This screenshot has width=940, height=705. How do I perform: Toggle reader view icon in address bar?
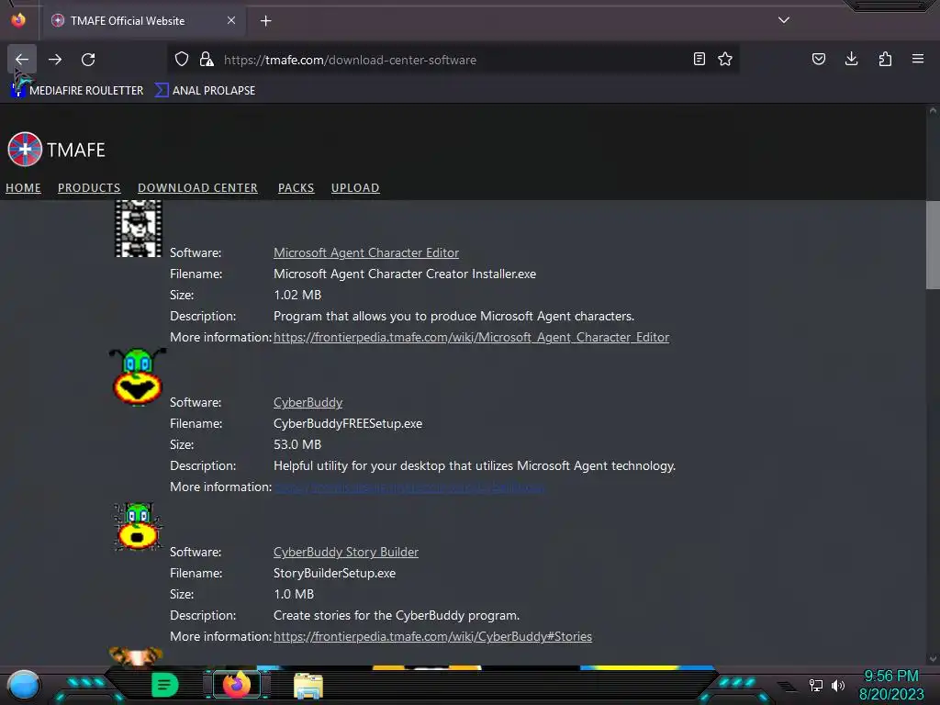coord(699,60)
